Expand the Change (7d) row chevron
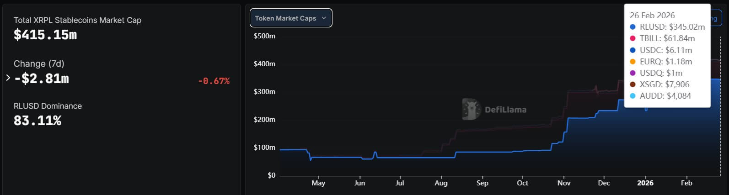 pyautogui.click(x=8, y=78)
